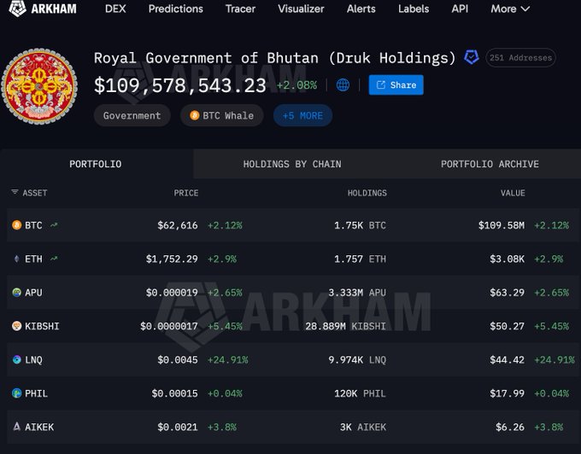Click the 9.974K LNQ holdings cell
The width and height of the screenshot is (581, 454).
[x=357, y=360]
